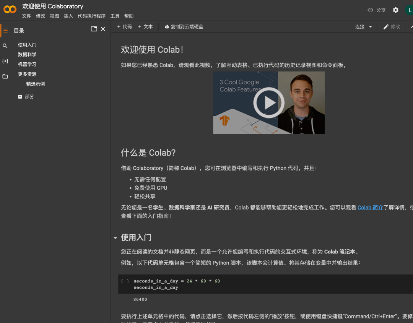Open the 目录 table of contents icon
Viewport: 413px width, 323px height.
pos(5,31)
